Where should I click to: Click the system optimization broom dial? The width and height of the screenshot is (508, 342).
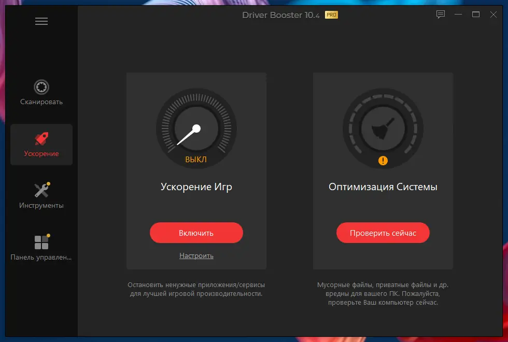(383, 129)
